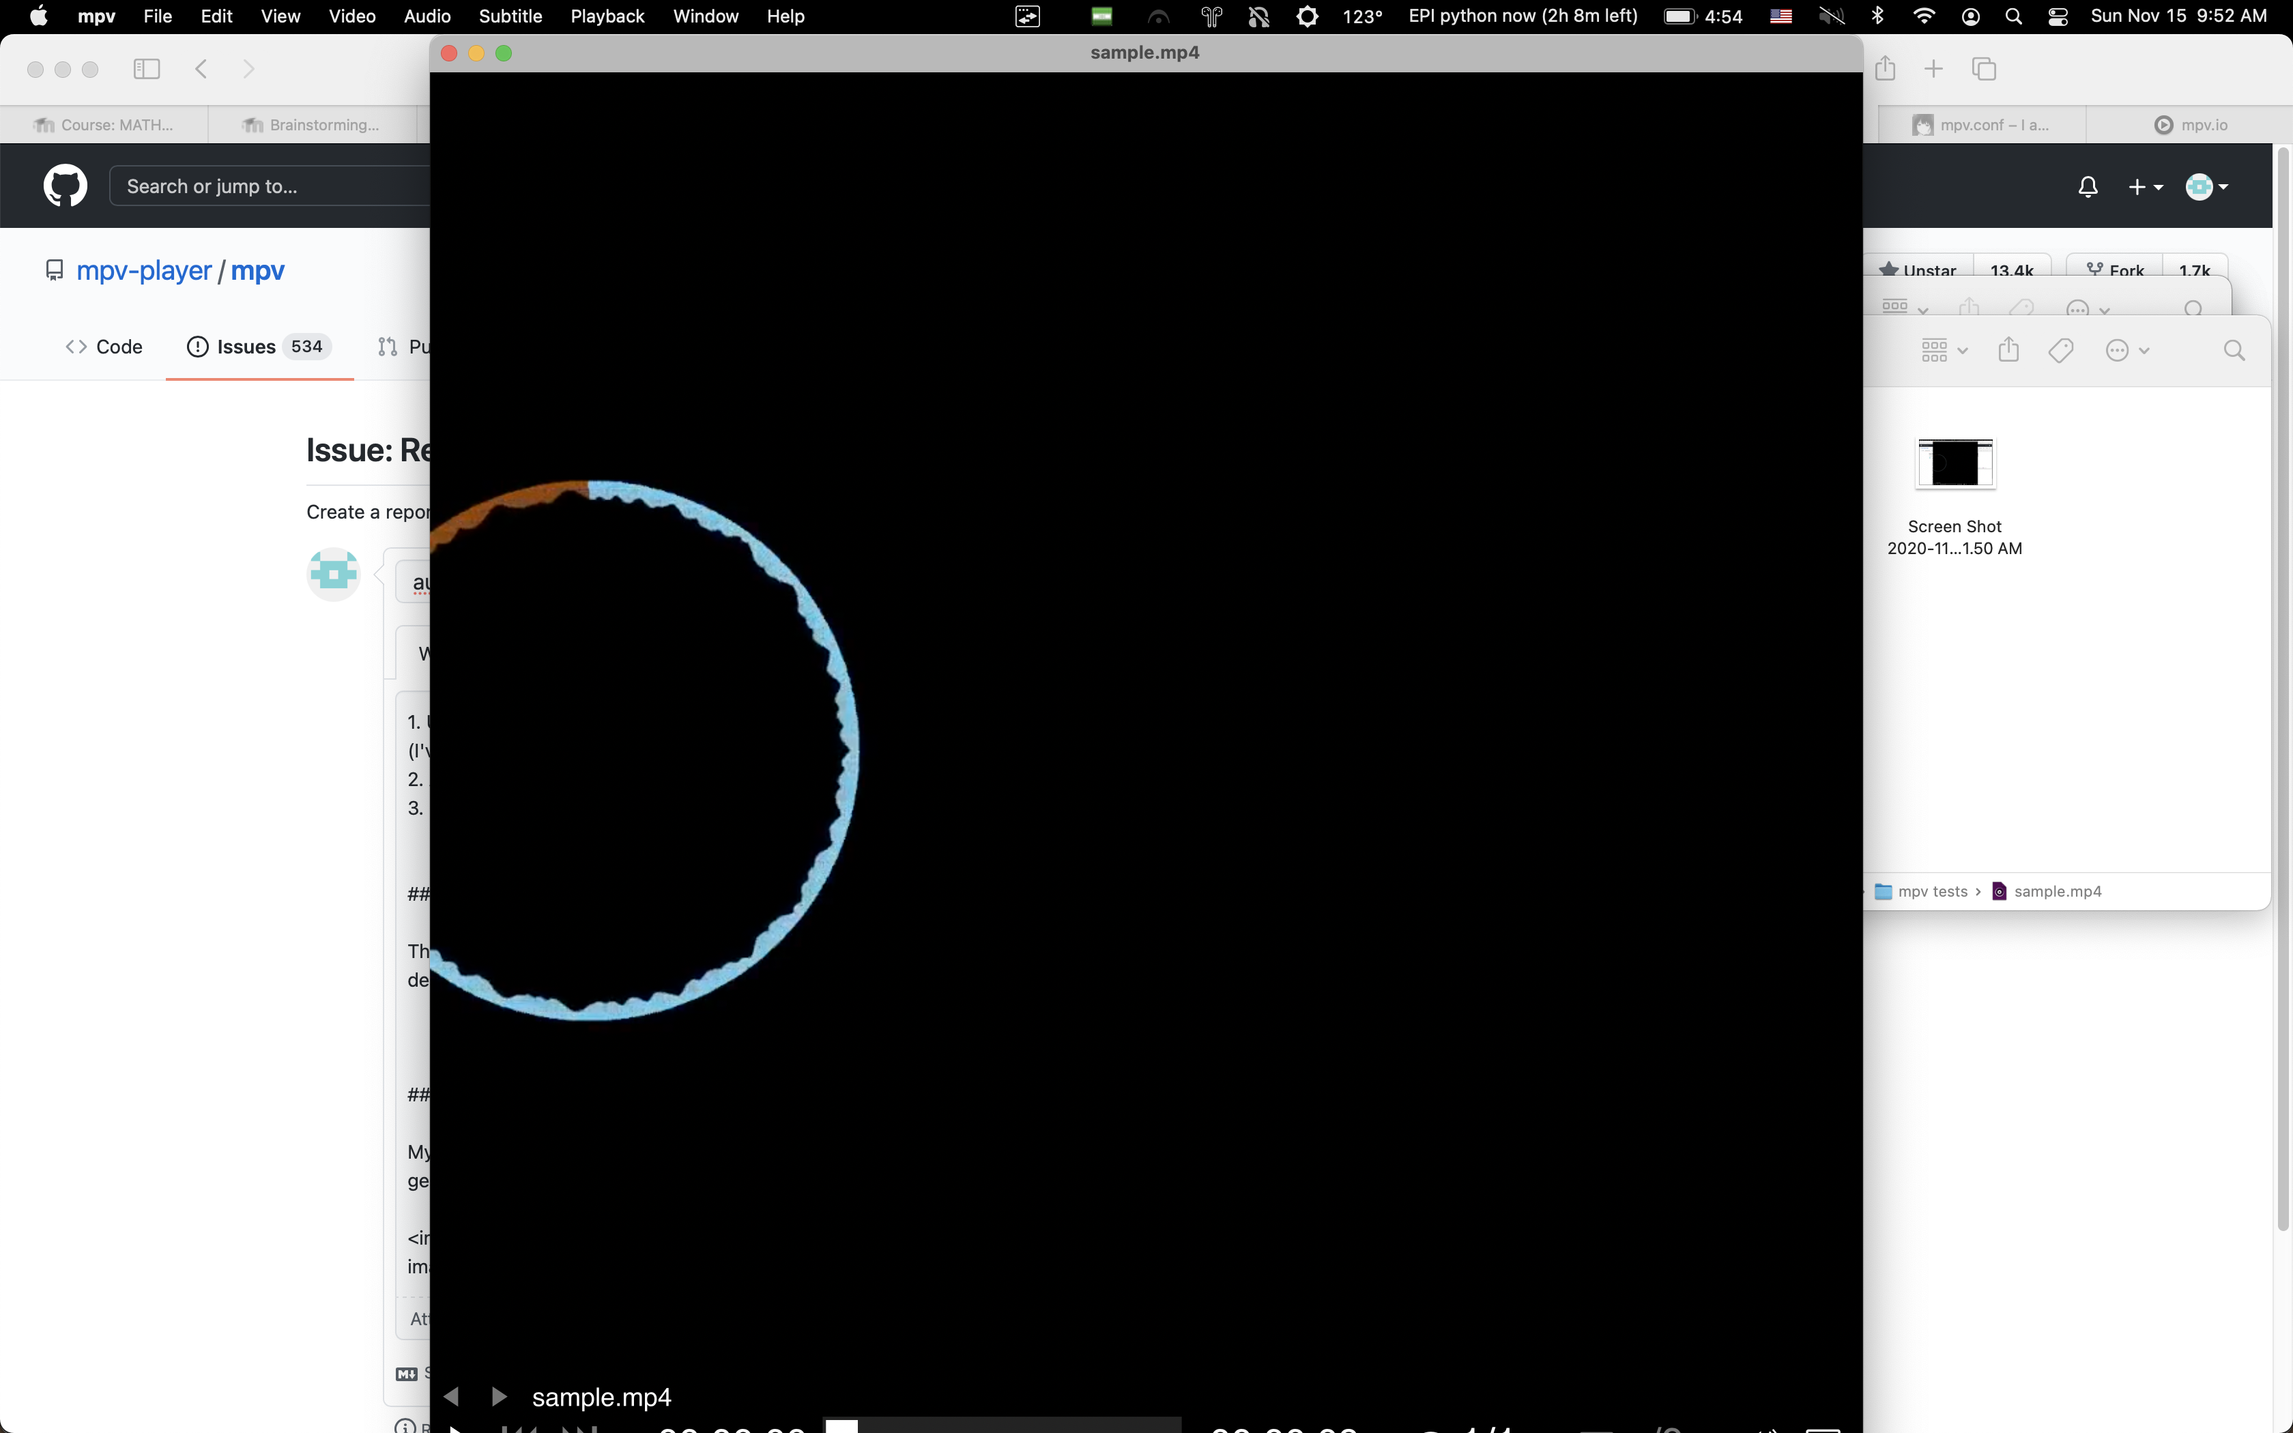Click the Unstar button on GitHub
The image size is (2293, 1433).
1917,270
